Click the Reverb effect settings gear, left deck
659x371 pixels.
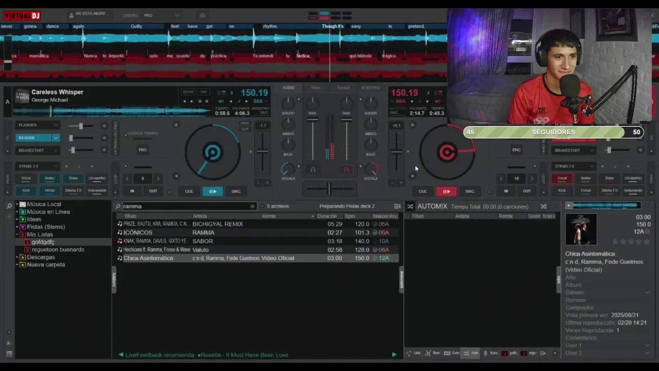(x=104, y=138)
